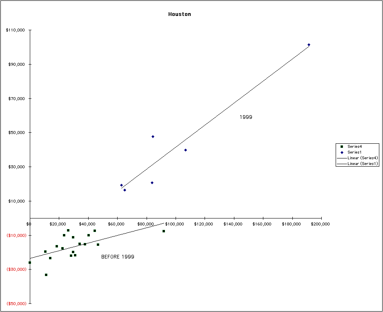Click the $120,000 x-axis label
This screenshot has width=383, height=312.
click(204, 224)
